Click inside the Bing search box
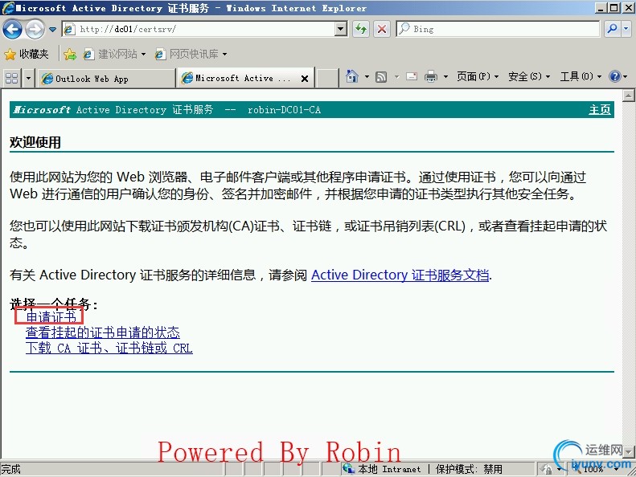Image resolution: width=636 pixels, height=477 pixels. 498,29
